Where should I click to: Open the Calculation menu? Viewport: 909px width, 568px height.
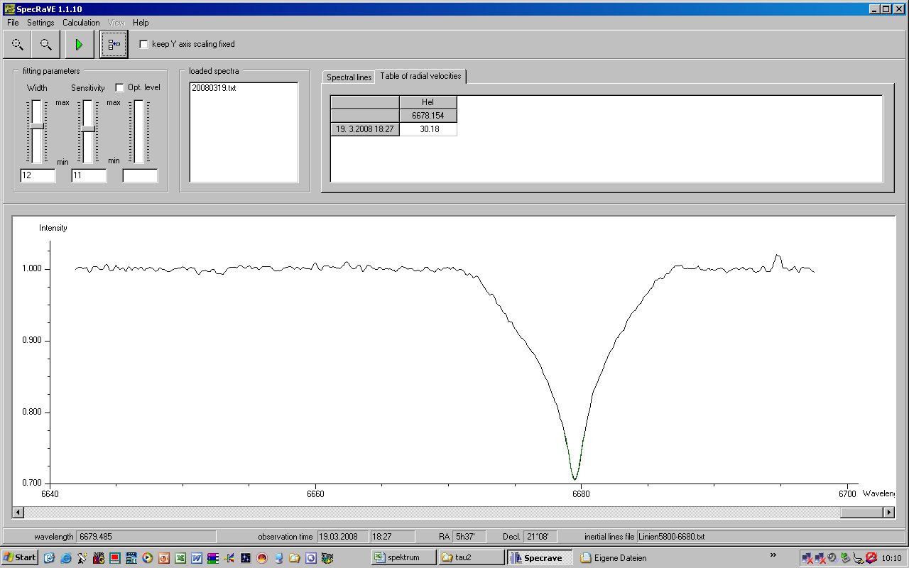[81, 23]
